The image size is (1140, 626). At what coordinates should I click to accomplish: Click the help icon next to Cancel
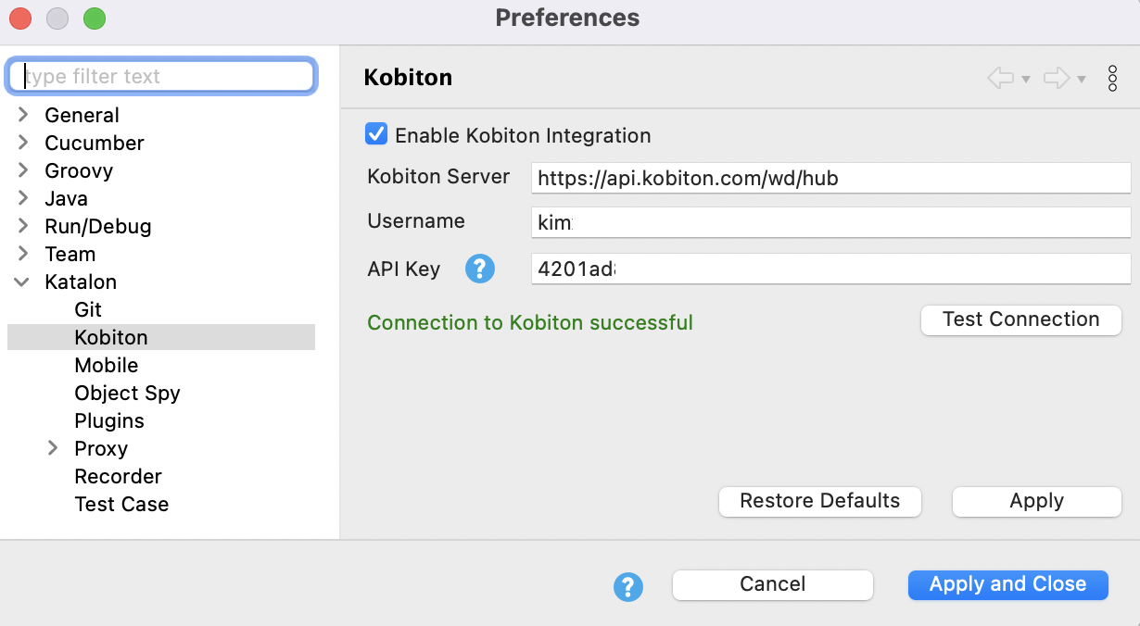point(628,585)
